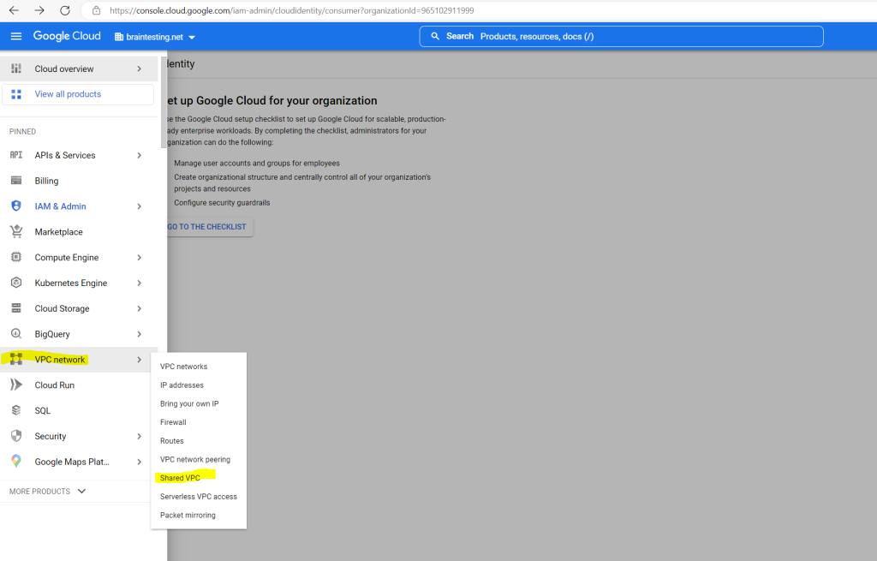Click the Cloud Run arrows icon

(x=16, y=385)
